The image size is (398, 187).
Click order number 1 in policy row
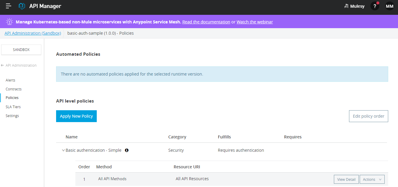tap(84, 179)
